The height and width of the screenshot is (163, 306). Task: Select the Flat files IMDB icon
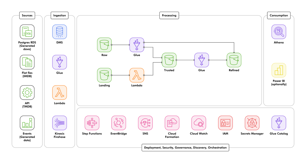click(x=27, y=62)
